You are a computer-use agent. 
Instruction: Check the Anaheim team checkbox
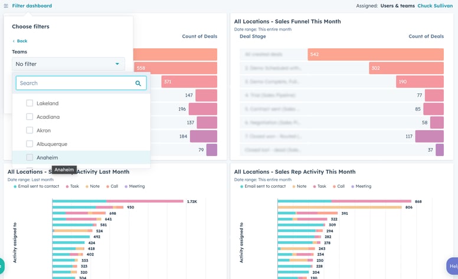tap(30, 157)
